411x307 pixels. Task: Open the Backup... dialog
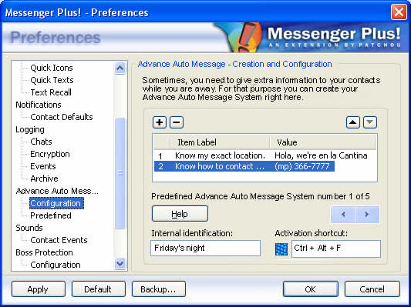click(159, 289)
